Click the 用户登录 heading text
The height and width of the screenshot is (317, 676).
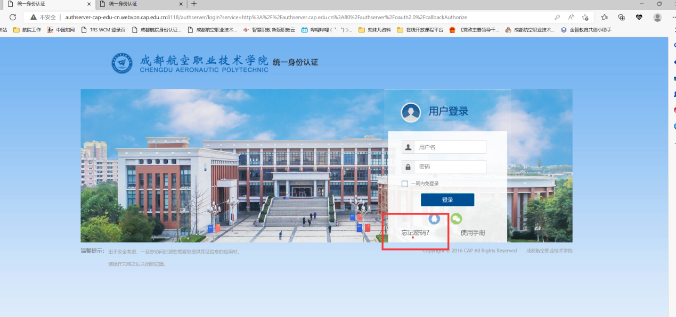(449, 111)
